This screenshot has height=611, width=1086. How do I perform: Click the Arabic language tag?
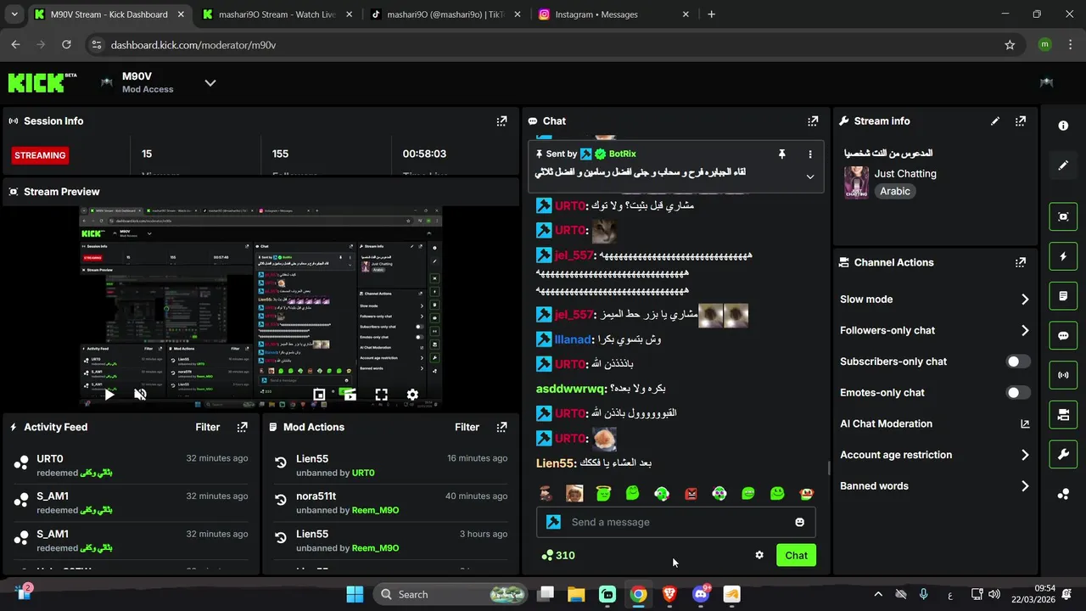click(894, 192)
